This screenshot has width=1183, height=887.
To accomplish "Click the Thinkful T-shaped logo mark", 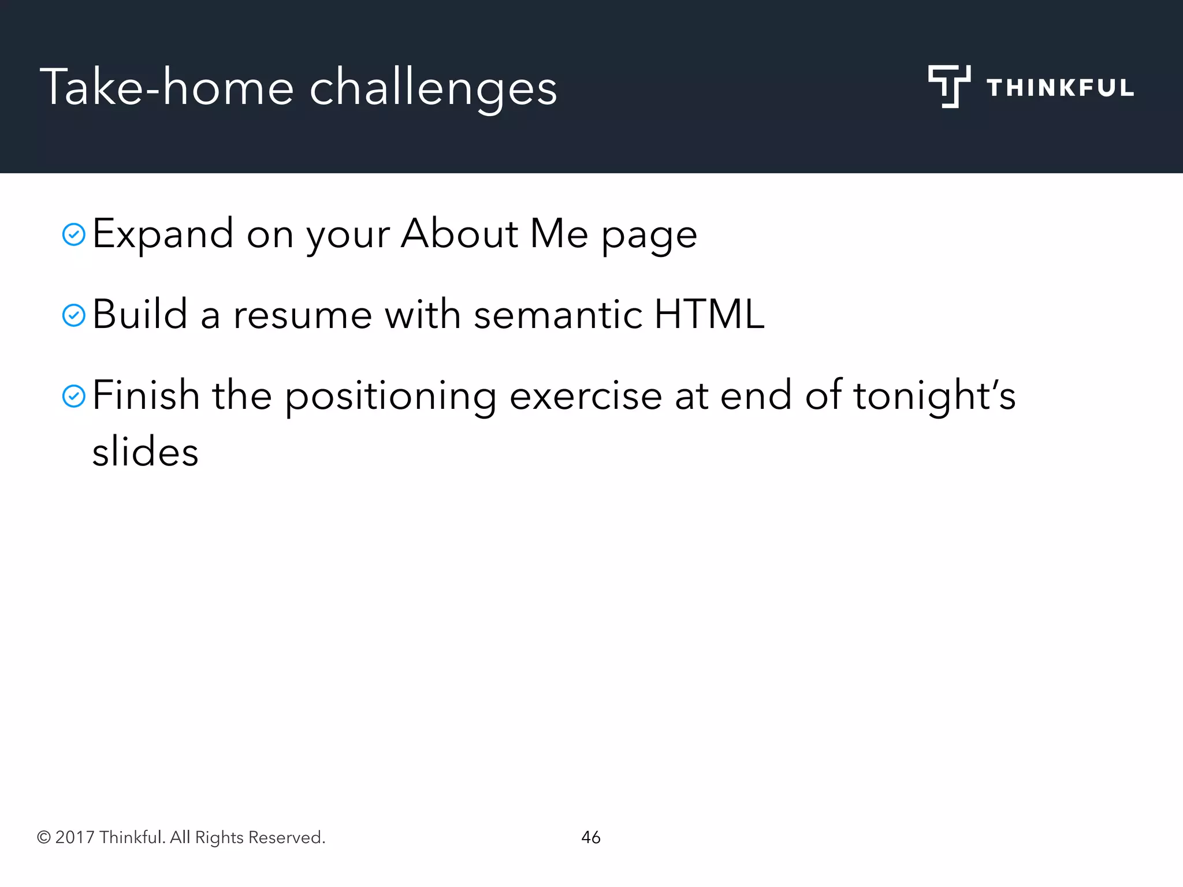I will [x=949, y=87].
